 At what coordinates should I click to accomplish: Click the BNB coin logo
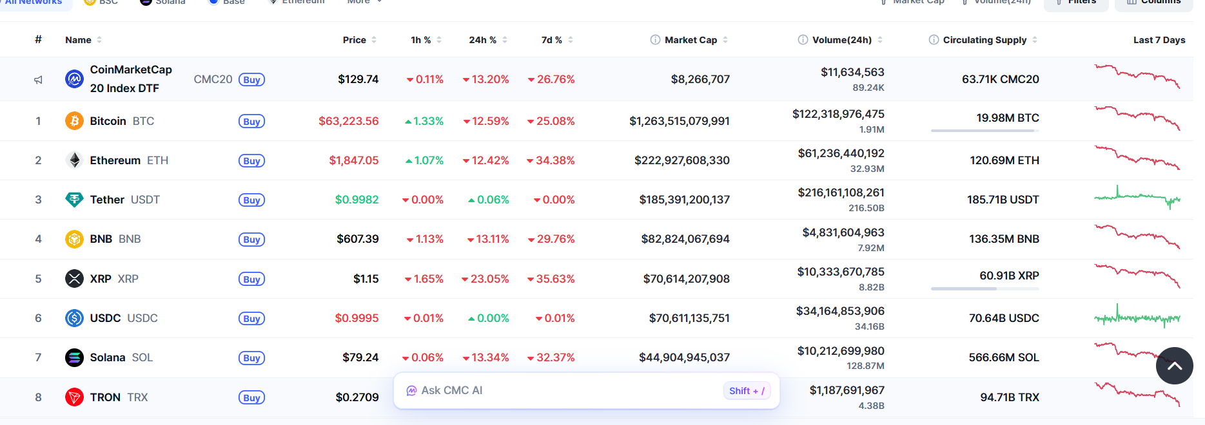point(74,240)
